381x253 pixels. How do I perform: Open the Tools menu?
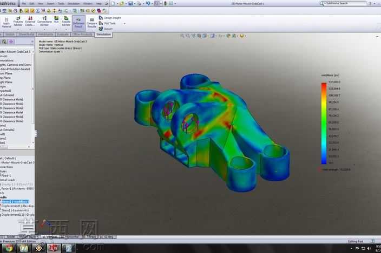tap(61, 4)
